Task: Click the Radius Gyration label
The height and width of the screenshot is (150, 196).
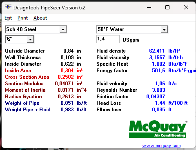Action: pyautogui.click(x=23, y=97)
